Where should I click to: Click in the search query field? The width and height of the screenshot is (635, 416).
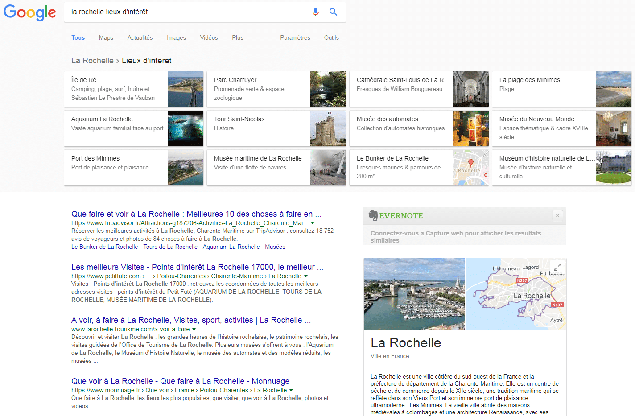(187, 12)
